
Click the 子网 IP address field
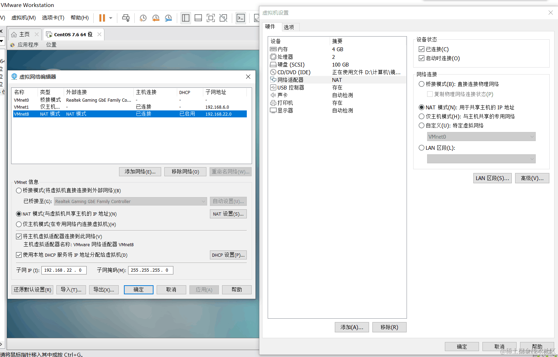pos(64,270)
